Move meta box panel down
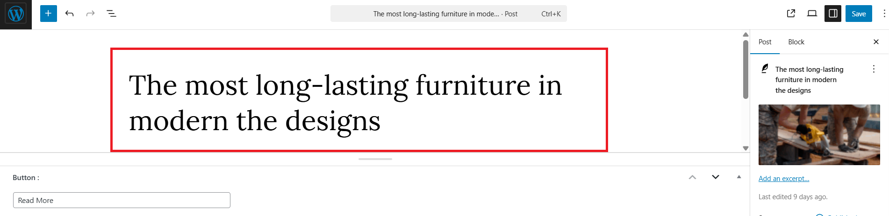This screenshot has height=216, width=889. pyautogui.click(x=715, y=177)
